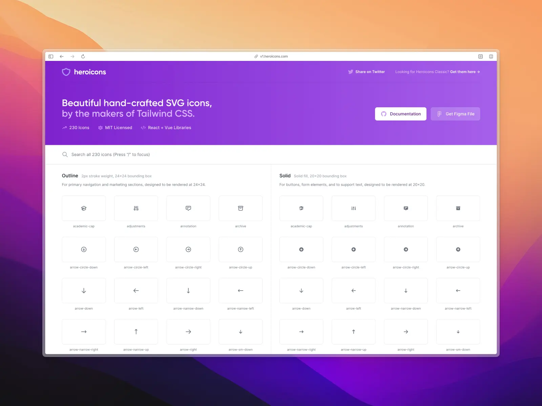Viewport: 542px width, 406px height.
Task: Click the solid annotation icon
Action: [x=406, y=208]
